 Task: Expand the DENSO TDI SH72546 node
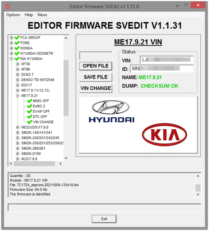click(17, 80)
